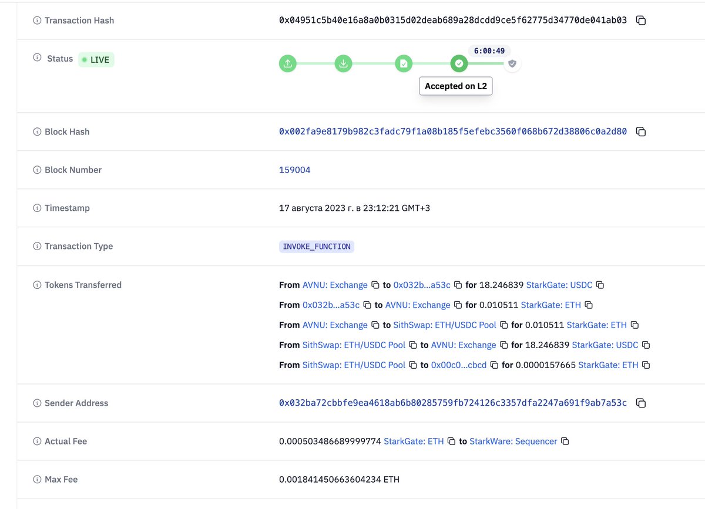The width and height of the screenshot is (705, 509).
Task: Click the Max Fee value 0.001841450663604234 ETH
Action: 339,480
